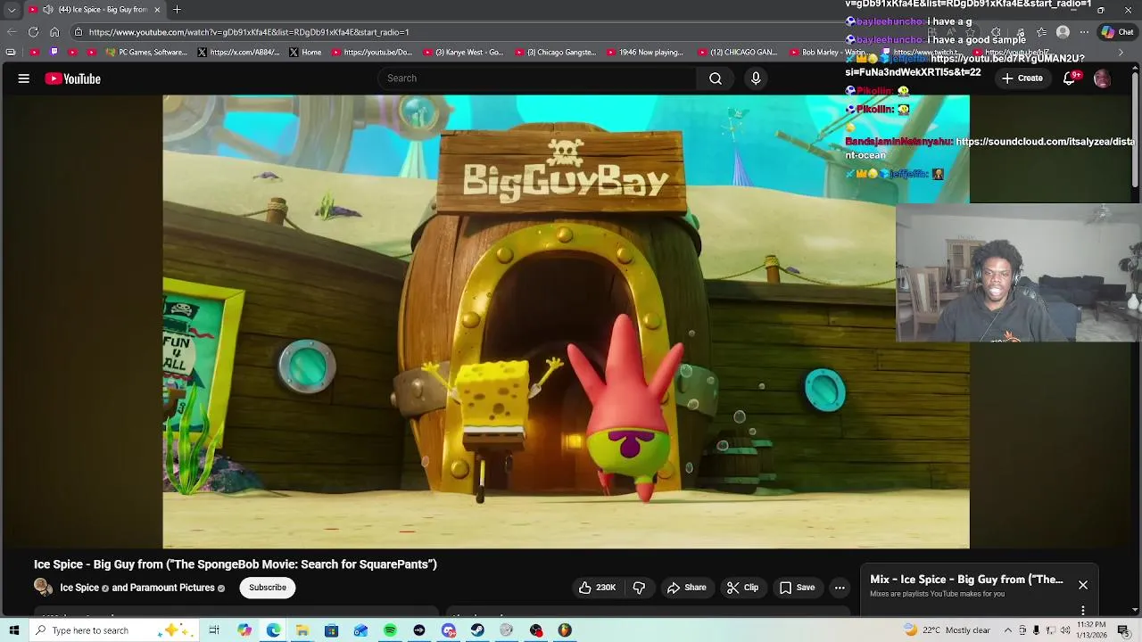Open Steam from taskbar

point(477,630)
